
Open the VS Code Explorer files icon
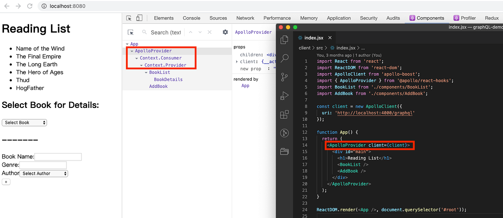coord(284,40)
